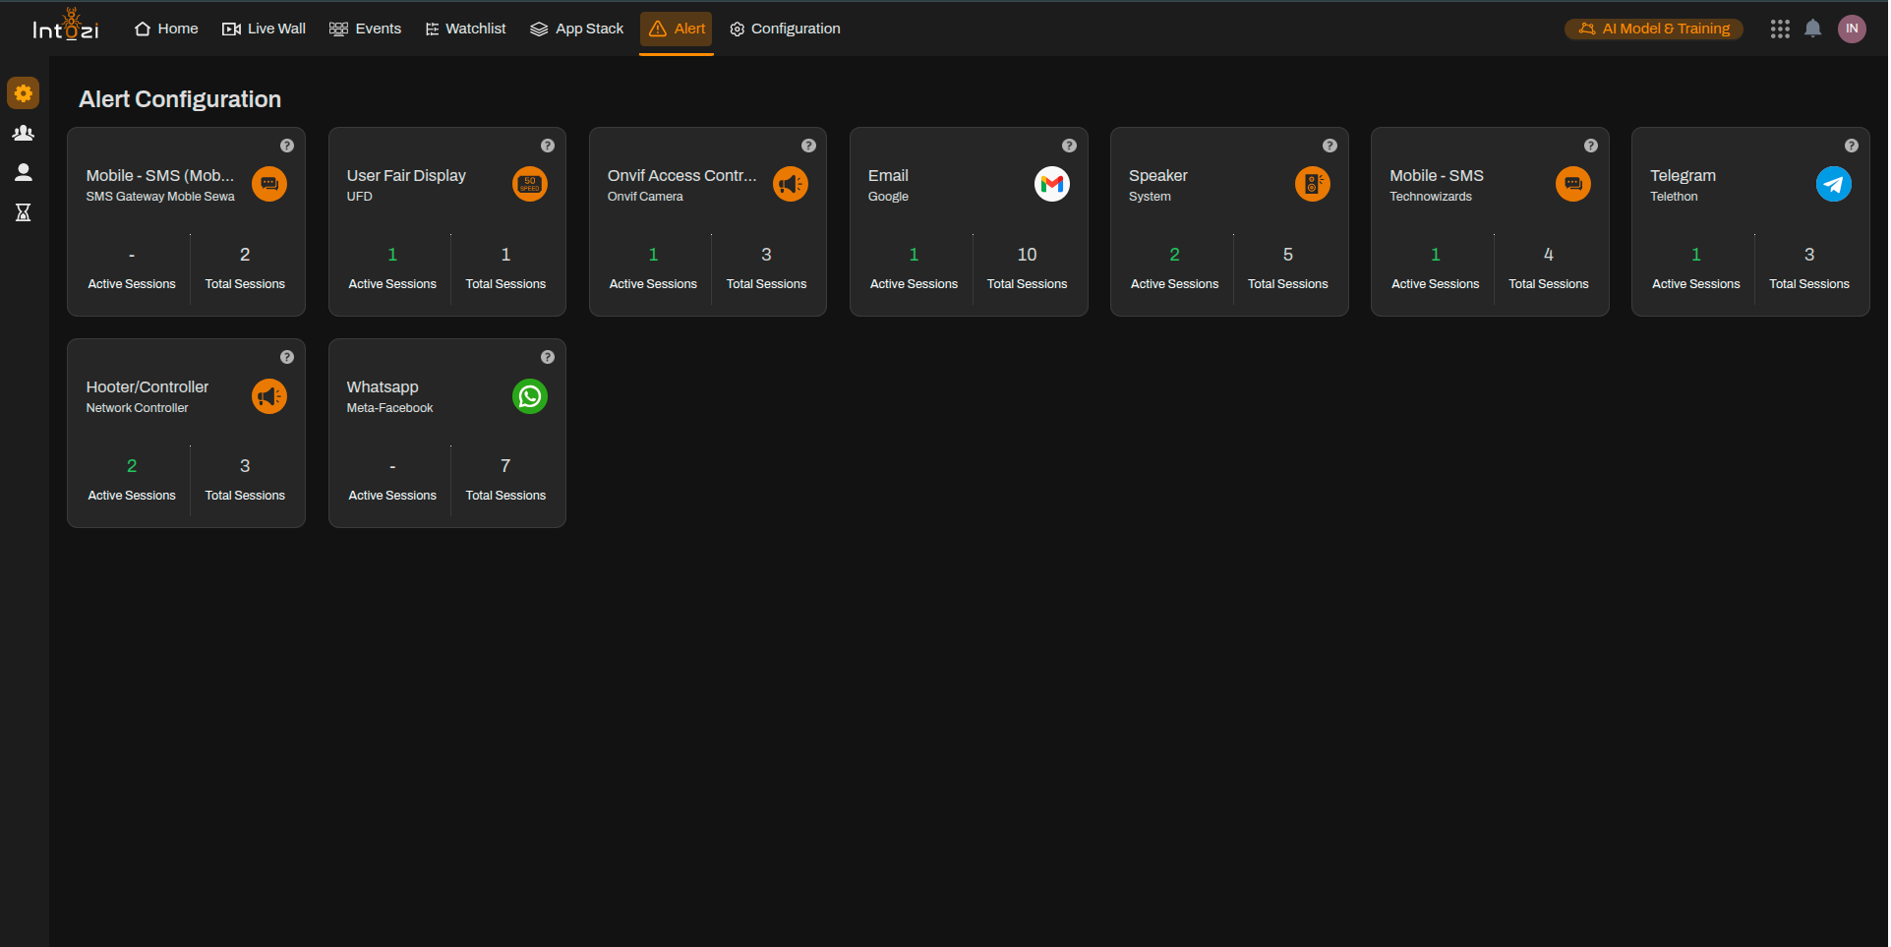1891x947 pixels.
Task: Open the notifications bell
Action: click(1812, 29)
